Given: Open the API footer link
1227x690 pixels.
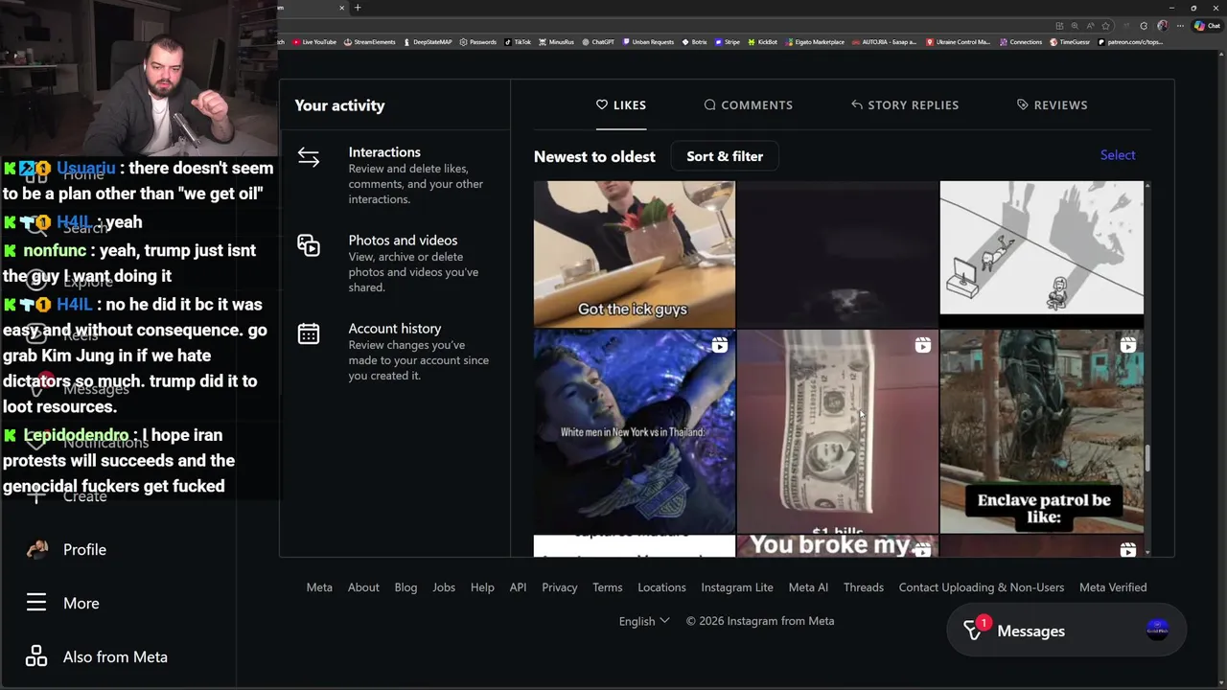Looking at the screenshot, I should (x=518, y=587).
